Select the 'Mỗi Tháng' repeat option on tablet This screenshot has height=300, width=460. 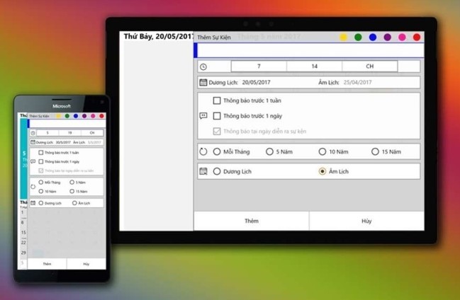point(217,151)
